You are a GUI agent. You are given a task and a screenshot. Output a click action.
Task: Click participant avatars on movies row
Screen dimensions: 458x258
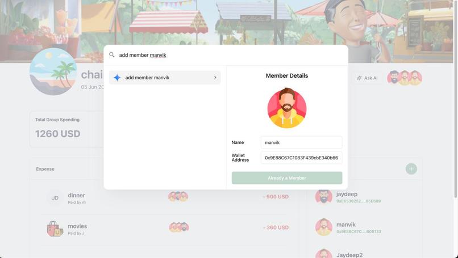tap(179, 227)
